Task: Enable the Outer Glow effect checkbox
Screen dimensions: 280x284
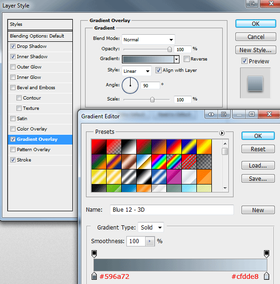Action: pos(13,67)
